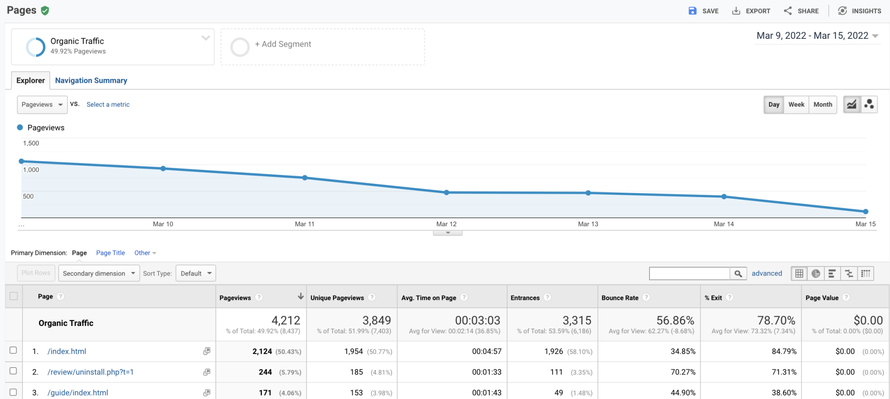
Task: Click the Export download icon
Action: coord(736,11)
